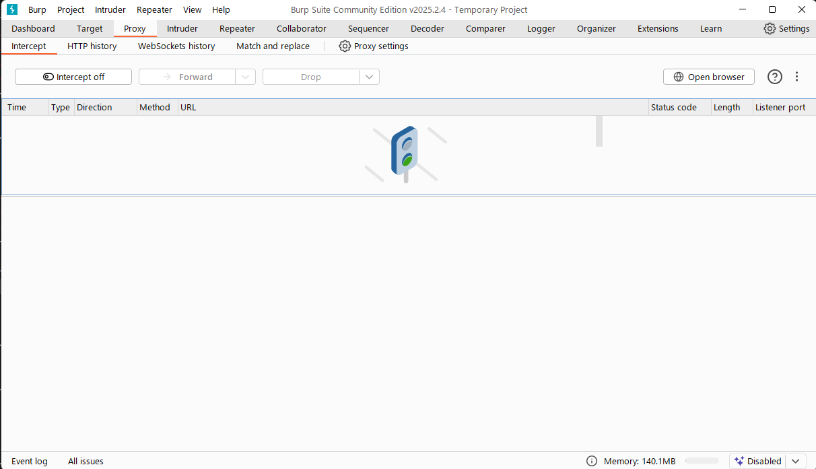Open the Burp menu
This screenshot has height=469, width=816.
[37, 9]
